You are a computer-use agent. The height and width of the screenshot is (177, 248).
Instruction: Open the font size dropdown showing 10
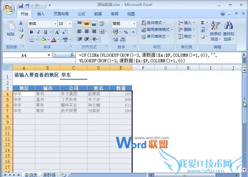tap(70, 24)
